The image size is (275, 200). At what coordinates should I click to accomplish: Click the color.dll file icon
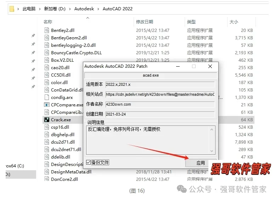pyautogui.click(x=47, y=82)
